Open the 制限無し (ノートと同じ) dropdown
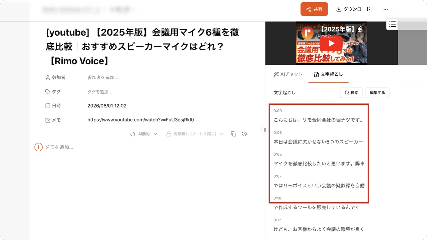This screenshot has width=427, height=240. [x=194, y=134]
